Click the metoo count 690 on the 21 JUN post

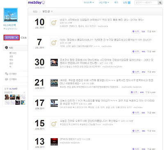[x=142, y=92]
